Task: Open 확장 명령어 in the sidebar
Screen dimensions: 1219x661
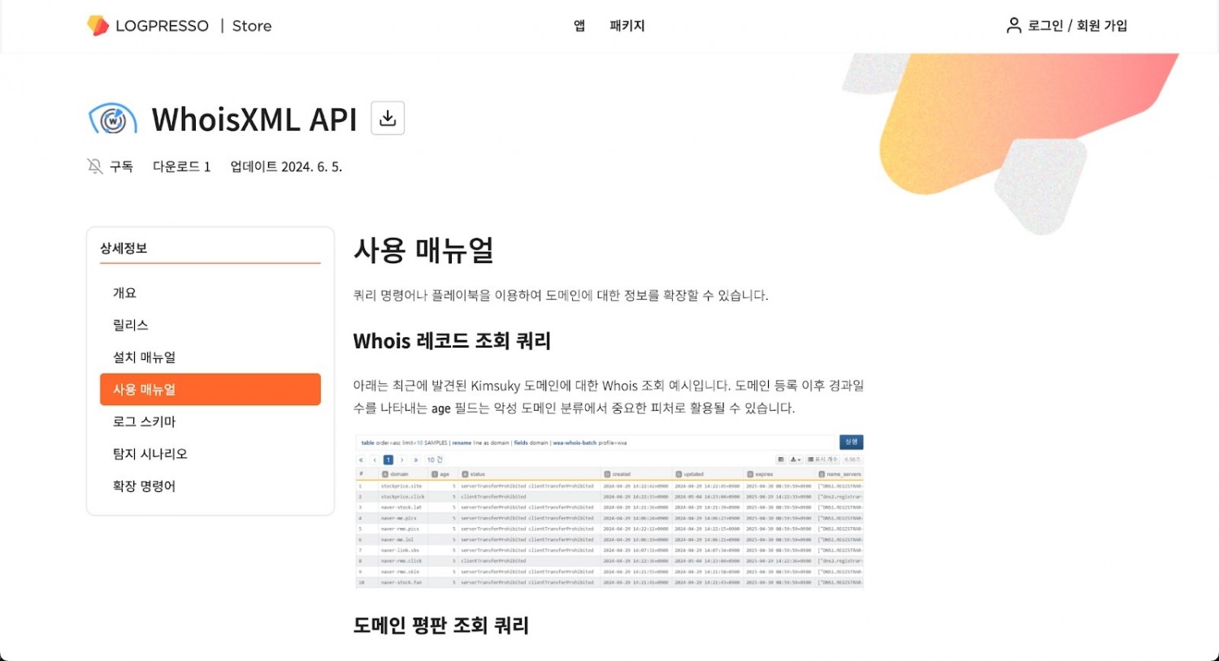Action: (210, 486)
